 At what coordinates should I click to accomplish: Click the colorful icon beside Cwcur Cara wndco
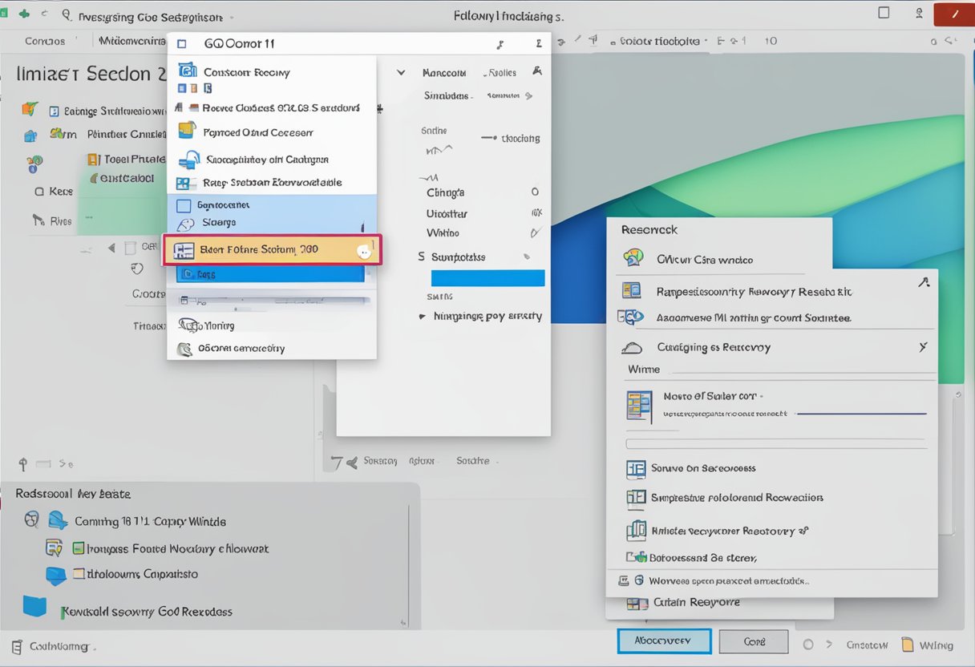[633, 258]
